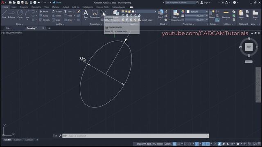Expand the Utilities panel

click(228, 24)
